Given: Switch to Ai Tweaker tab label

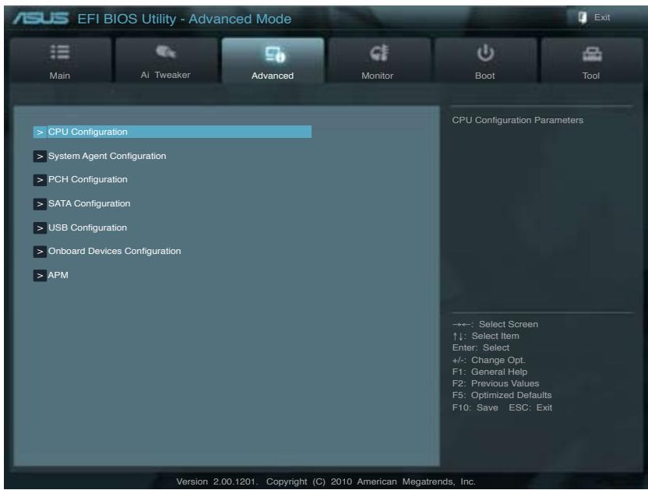Looking at the screenshot, I should (165, 75).
